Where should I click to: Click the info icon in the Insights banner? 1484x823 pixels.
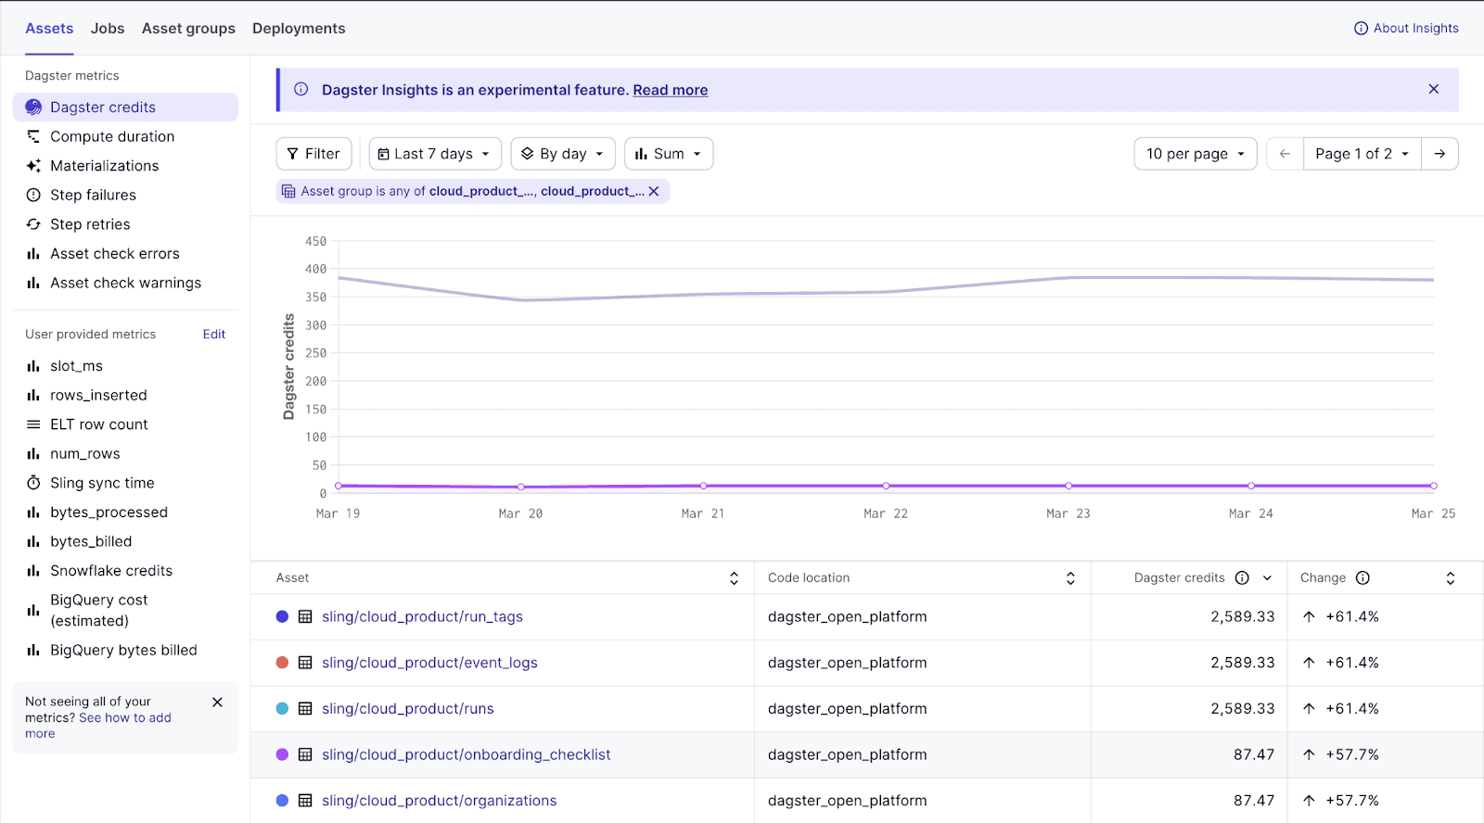click(301, 89)
